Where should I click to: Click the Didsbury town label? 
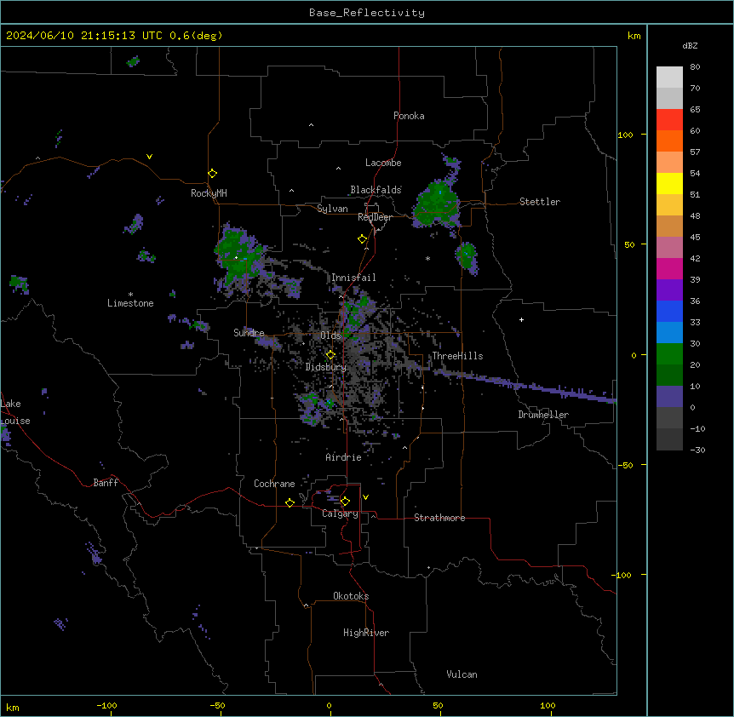[x=326, y=367]
